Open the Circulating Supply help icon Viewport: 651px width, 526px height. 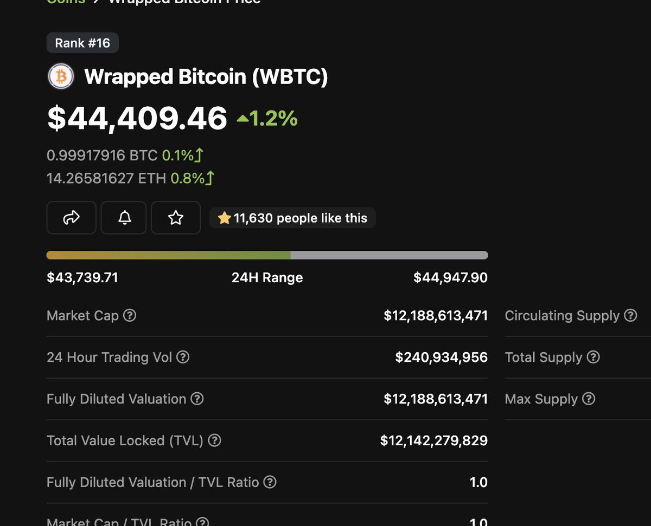click(x=630, y=315)
